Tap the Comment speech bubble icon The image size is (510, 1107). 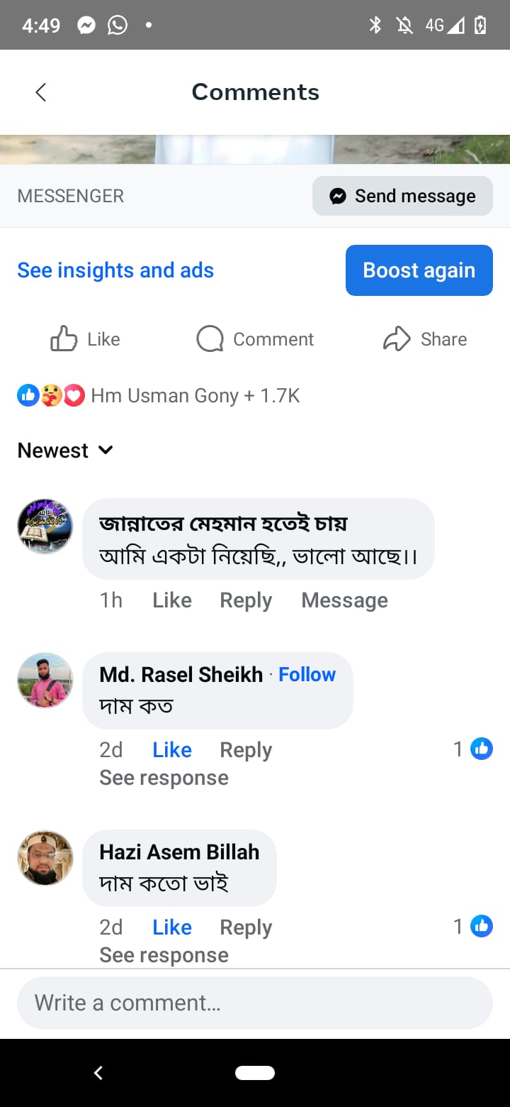210,339
